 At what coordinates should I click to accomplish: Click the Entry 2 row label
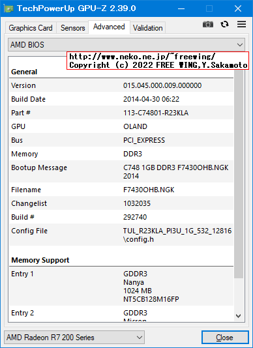click(x=22, y=313)
